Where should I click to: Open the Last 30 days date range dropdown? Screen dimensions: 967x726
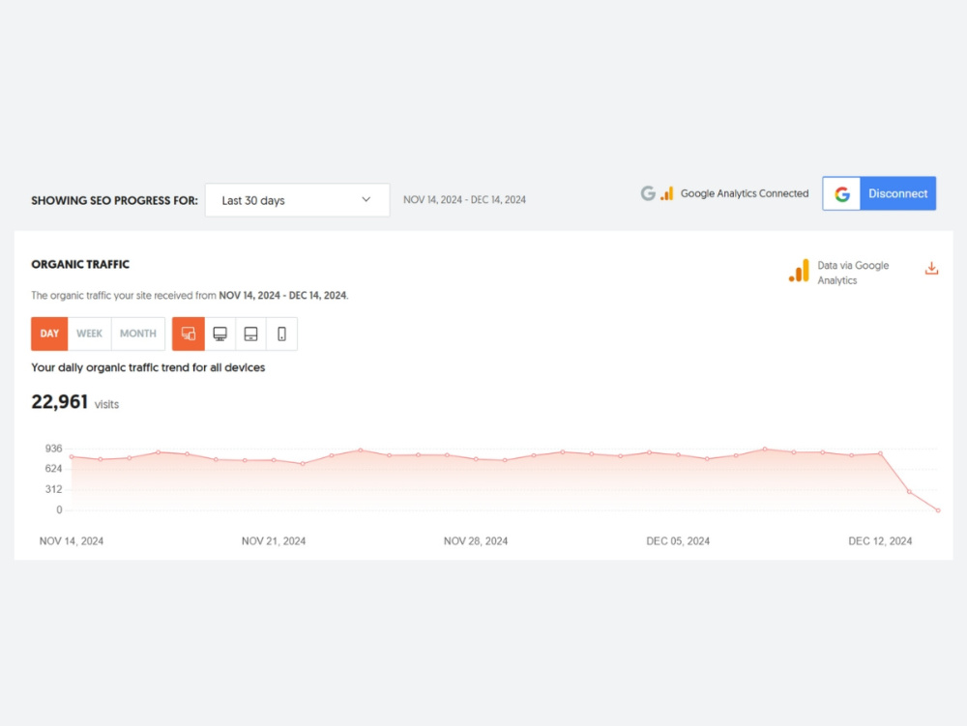click(297, 200)
